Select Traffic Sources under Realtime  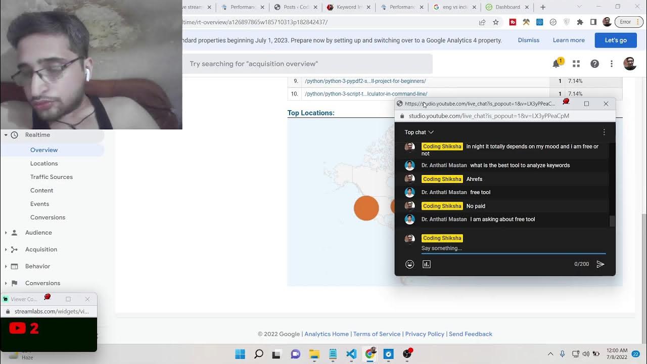pos(52,177)
